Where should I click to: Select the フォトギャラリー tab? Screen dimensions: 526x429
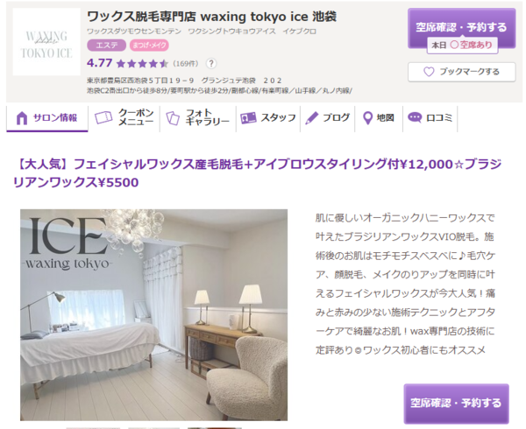pyautogui.click(x=198, y=118)
